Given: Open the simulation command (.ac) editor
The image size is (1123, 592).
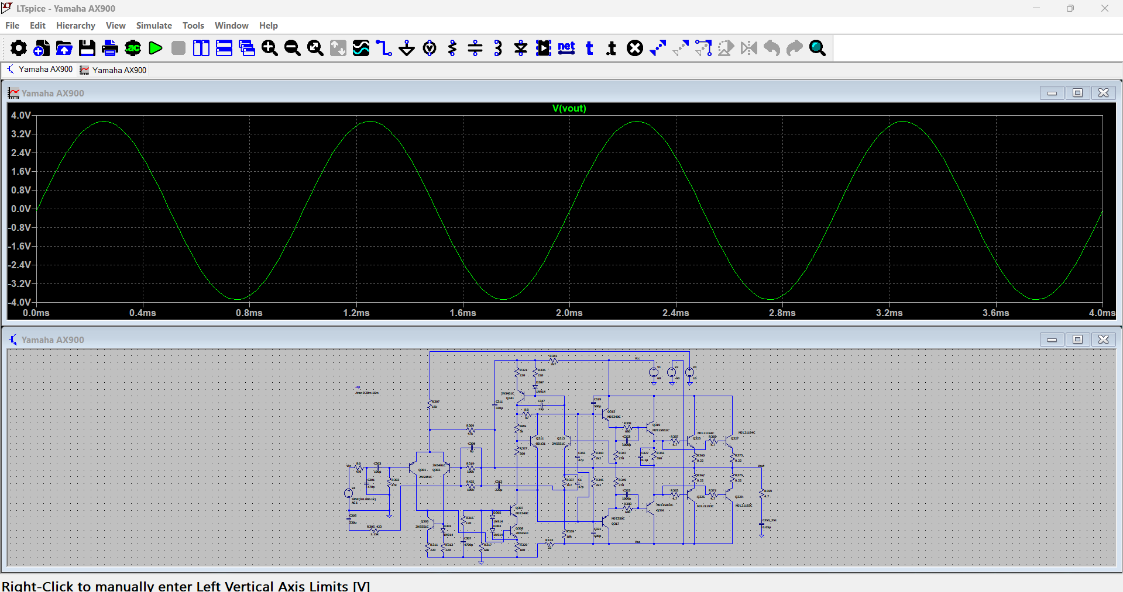Looking at the screenshot, I should [x=133, y=48].
